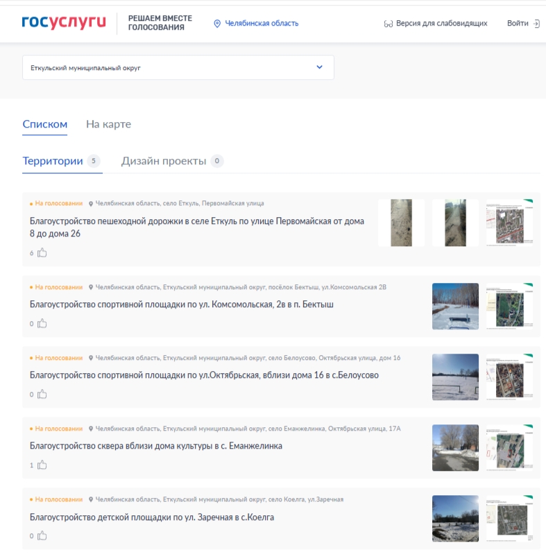Viewport: 546px width, 559px height.
Task: Open the snowy bench photo for Бектыш project
Action: 455,306
